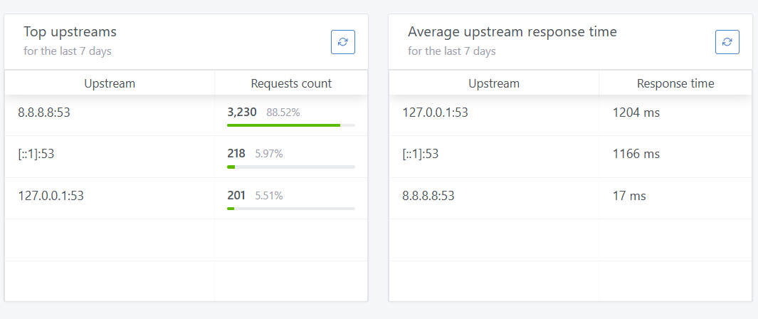Click the 5.97% progress bar
The height and width of the screenshot is (319, 758).
click(290, 167)
